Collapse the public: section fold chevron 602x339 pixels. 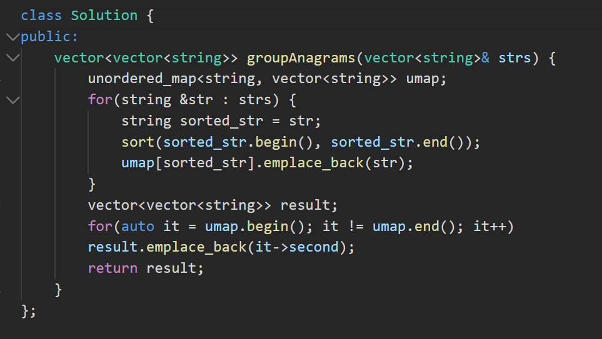coord(13,37)
